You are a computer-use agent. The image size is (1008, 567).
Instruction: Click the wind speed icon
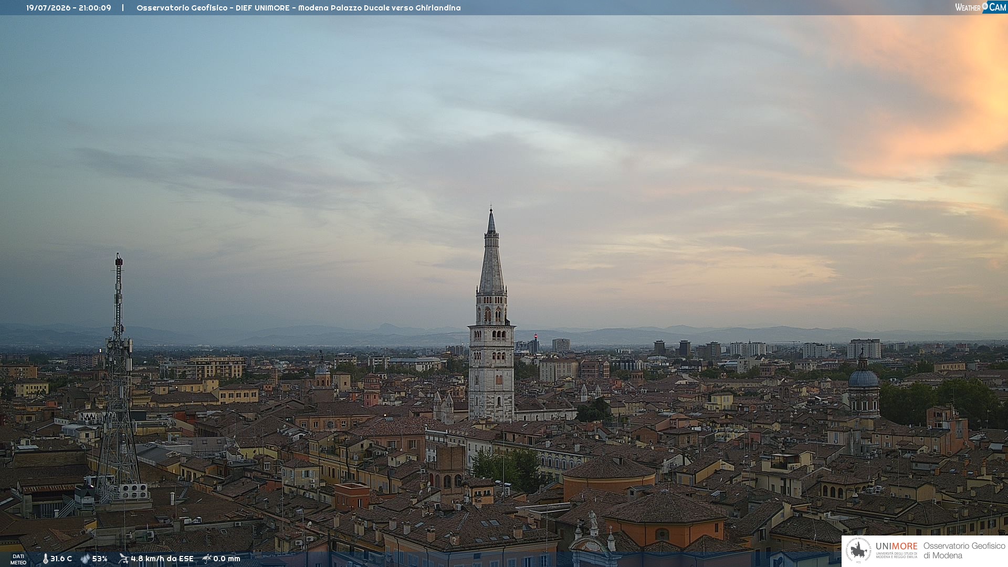123,559
